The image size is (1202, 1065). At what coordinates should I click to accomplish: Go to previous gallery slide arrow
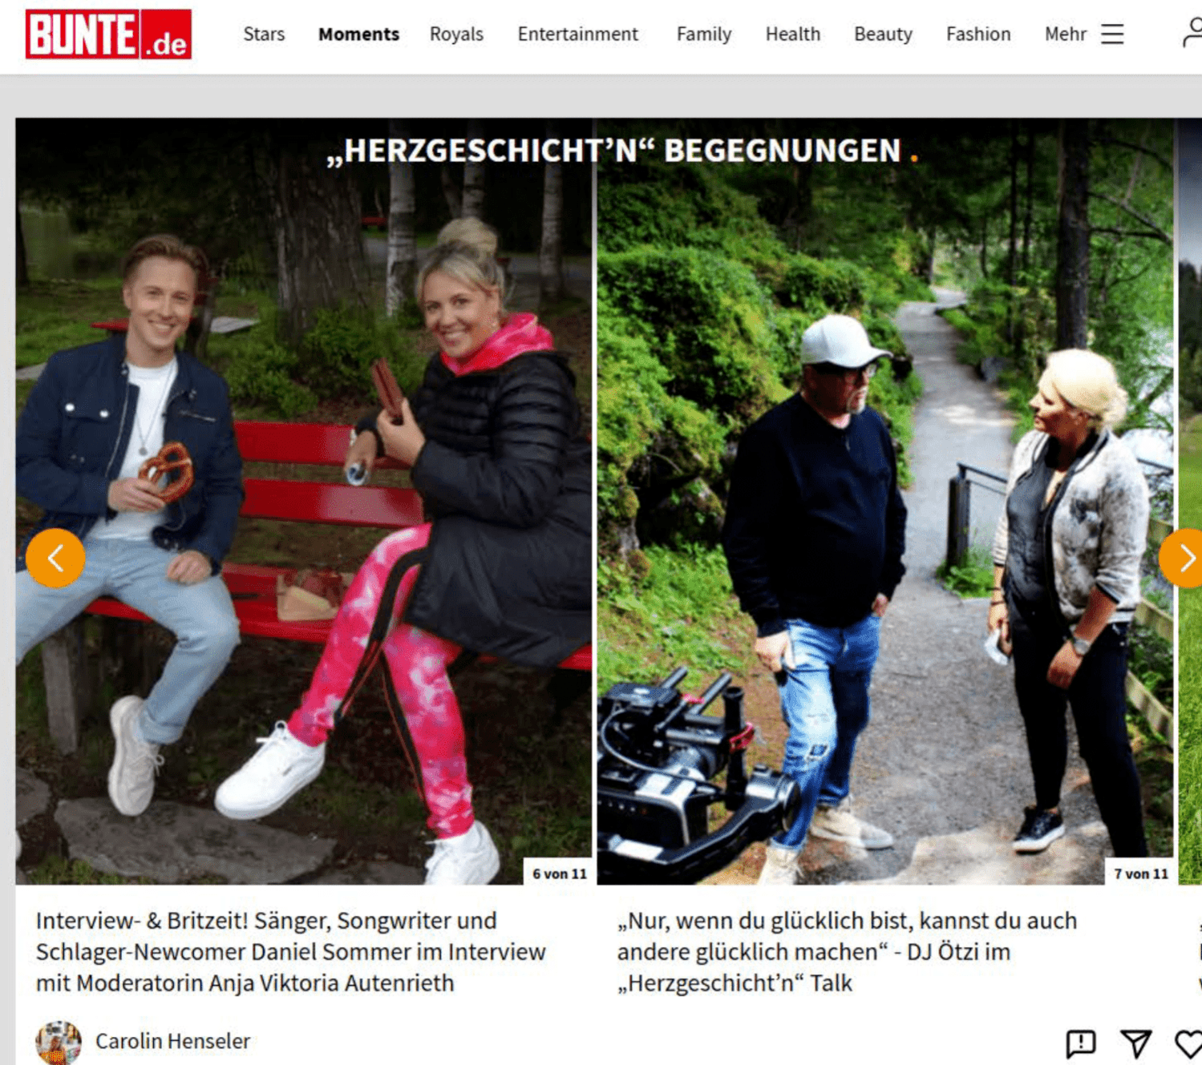point(55,559)
